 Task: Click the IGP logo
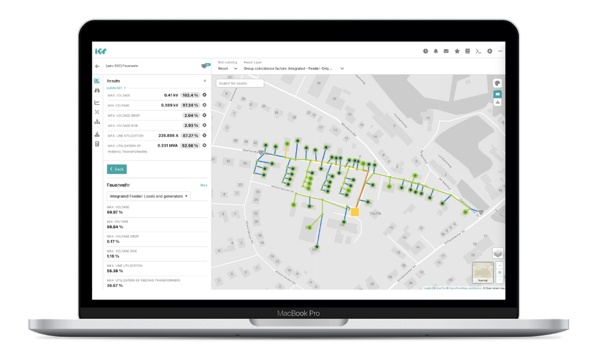point(100,51)
